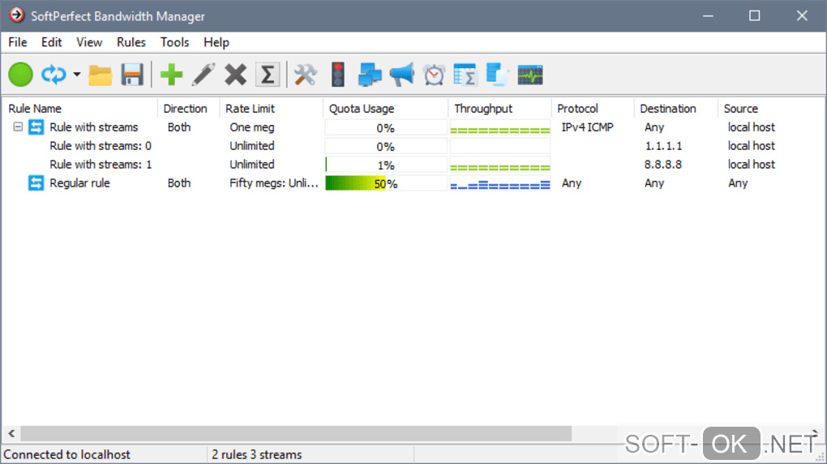Click the Rule with streams row icon
827x464 pixels.
click(x=36, y=127)
